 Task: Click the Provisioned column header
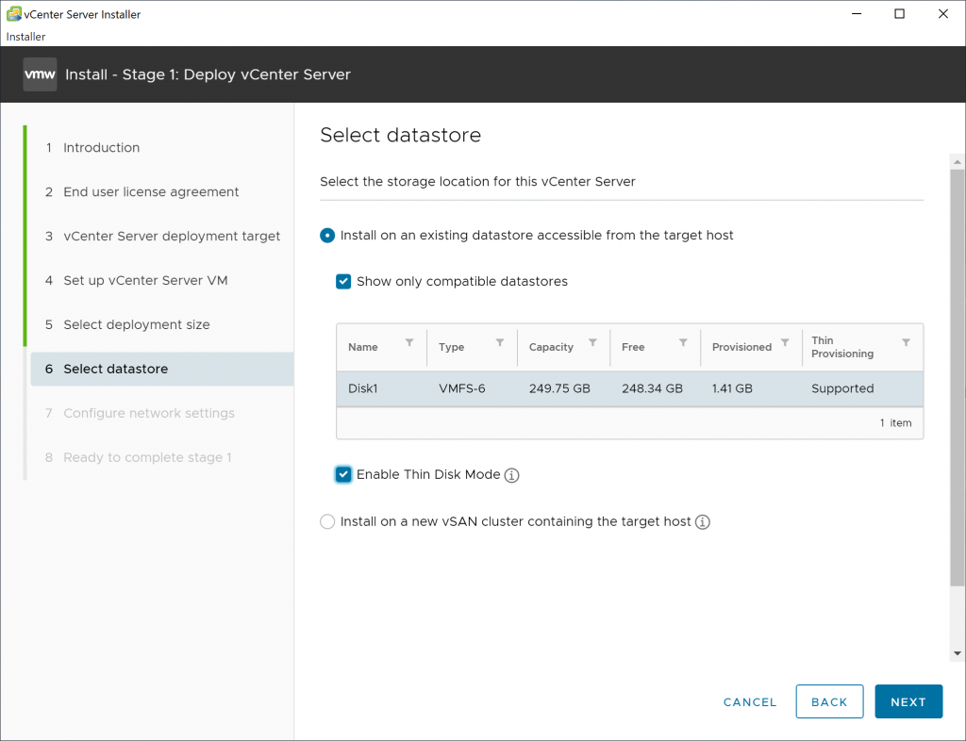click(x=741, y=347)
